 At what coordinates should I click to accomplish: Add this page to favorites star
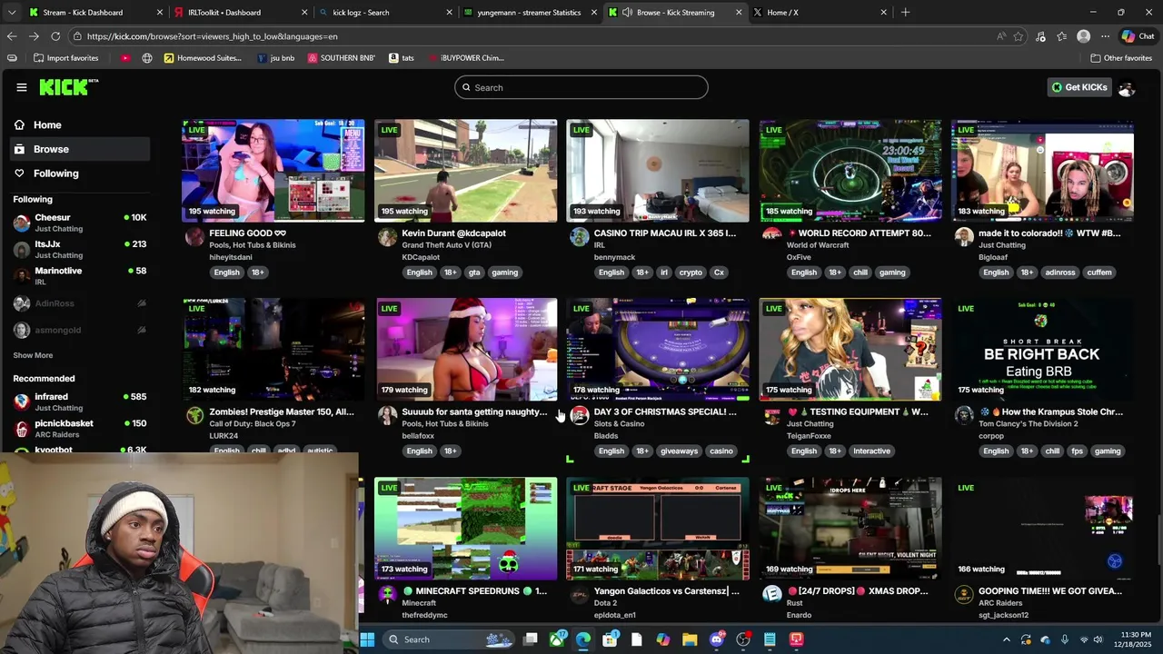(x=1019, y=36)
